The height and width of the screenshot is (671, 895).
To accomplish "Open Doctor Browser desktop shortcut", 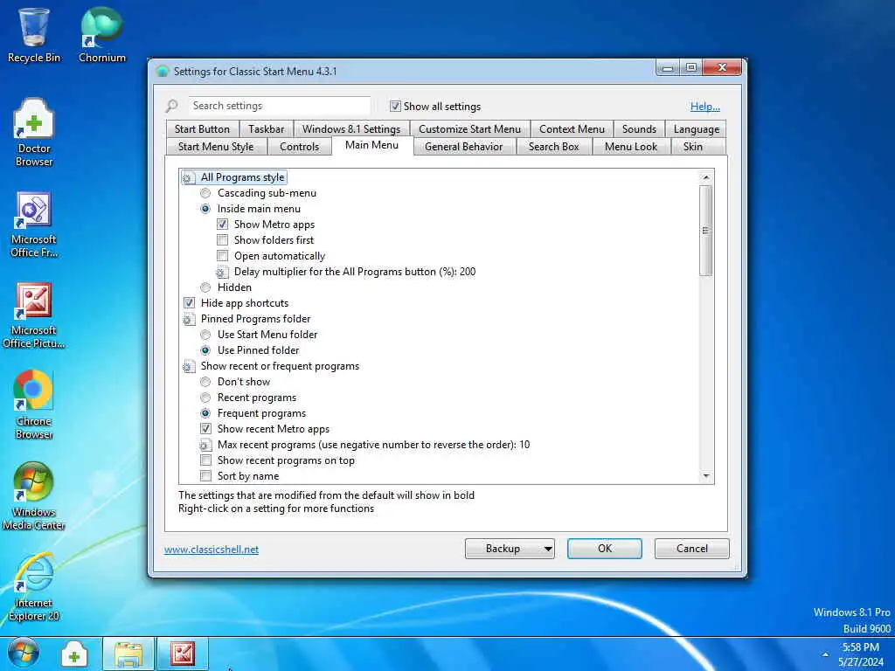I will click(34, 133).
